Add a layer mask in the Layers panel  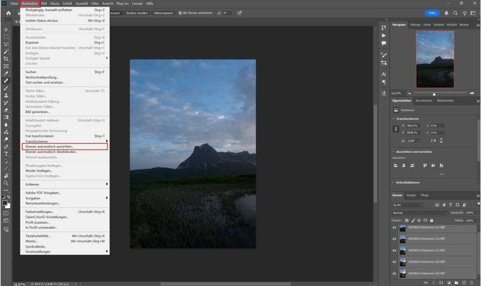pyautogui.click(x=441, y=283)
